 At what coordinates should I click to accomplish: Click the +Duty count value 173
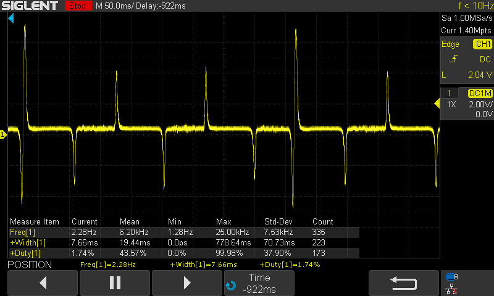[x=319, y=253]
